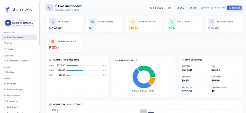Click the Products cube icon in sidebar

(x=5, y=84)
